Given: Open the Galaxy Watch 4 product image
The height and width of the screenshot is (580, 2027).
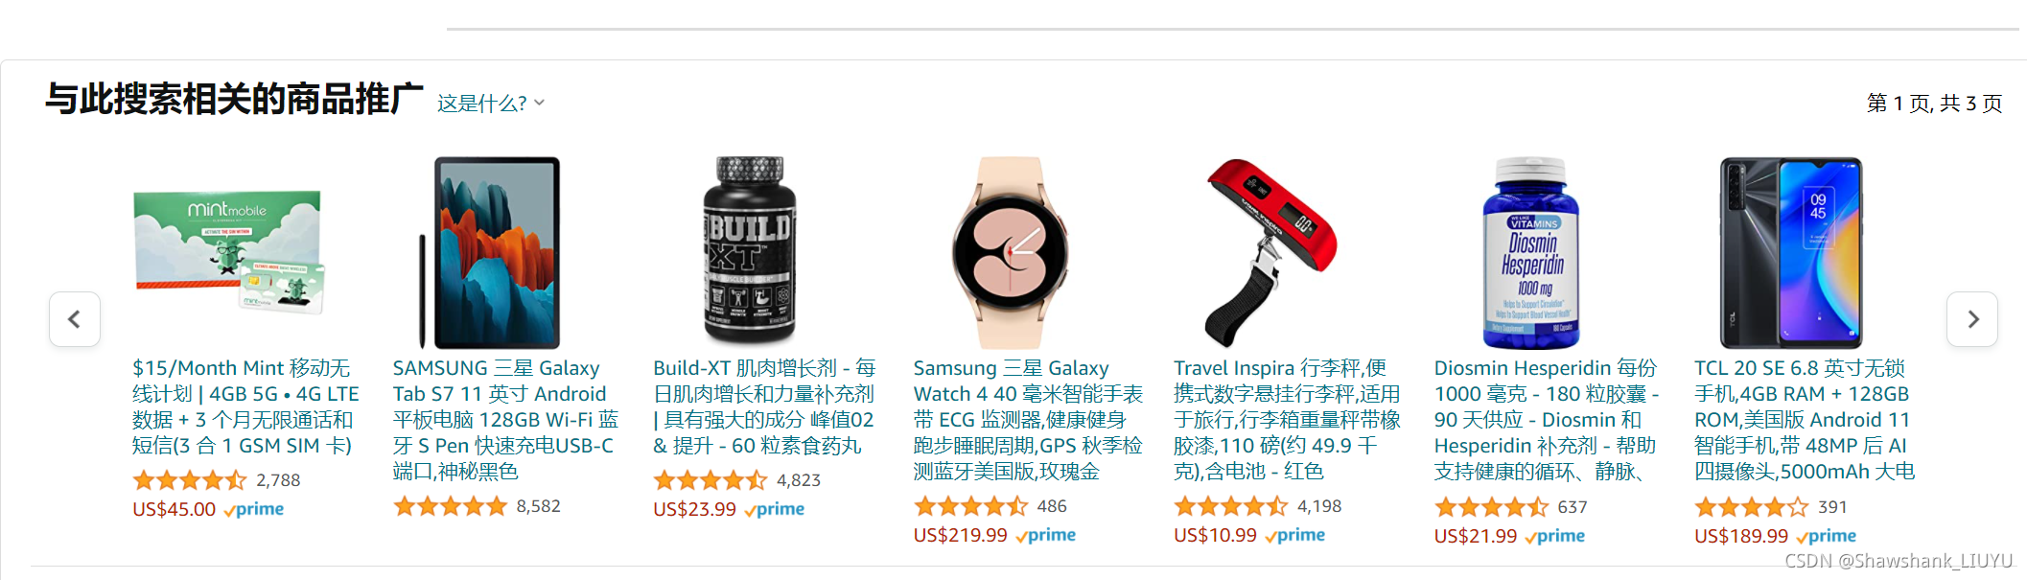Looking at the screenshot, I should pos(1010,253).
